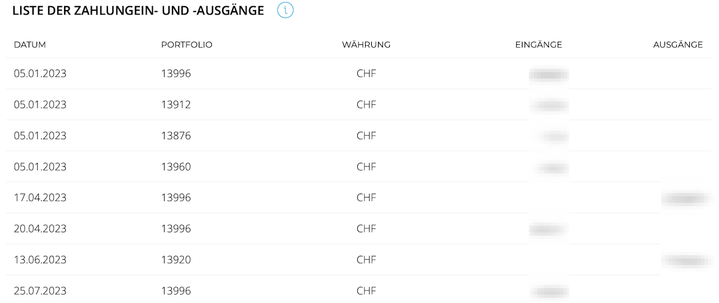Sort by the DATUM column header
Image resolution: width=719 pixels, height=303 pixels.
[30, 45]
